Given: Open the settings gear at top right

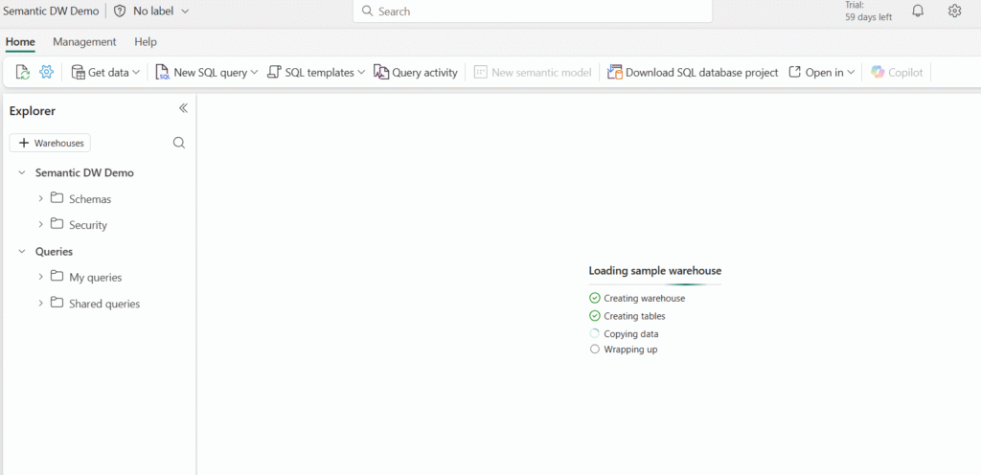Looking at the screenshot, I should (954, 11).
